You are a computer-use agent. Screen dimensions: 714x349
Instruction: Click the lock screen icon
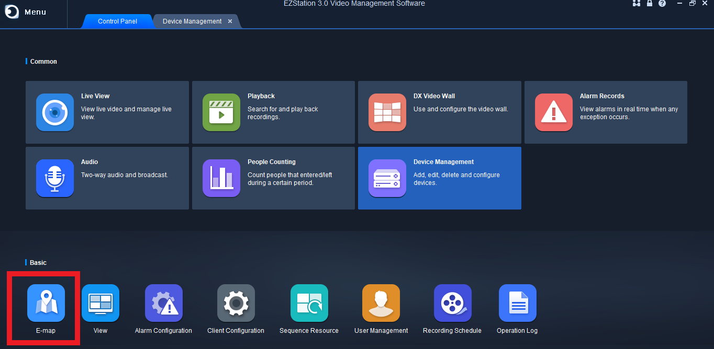tap(649, 4)
